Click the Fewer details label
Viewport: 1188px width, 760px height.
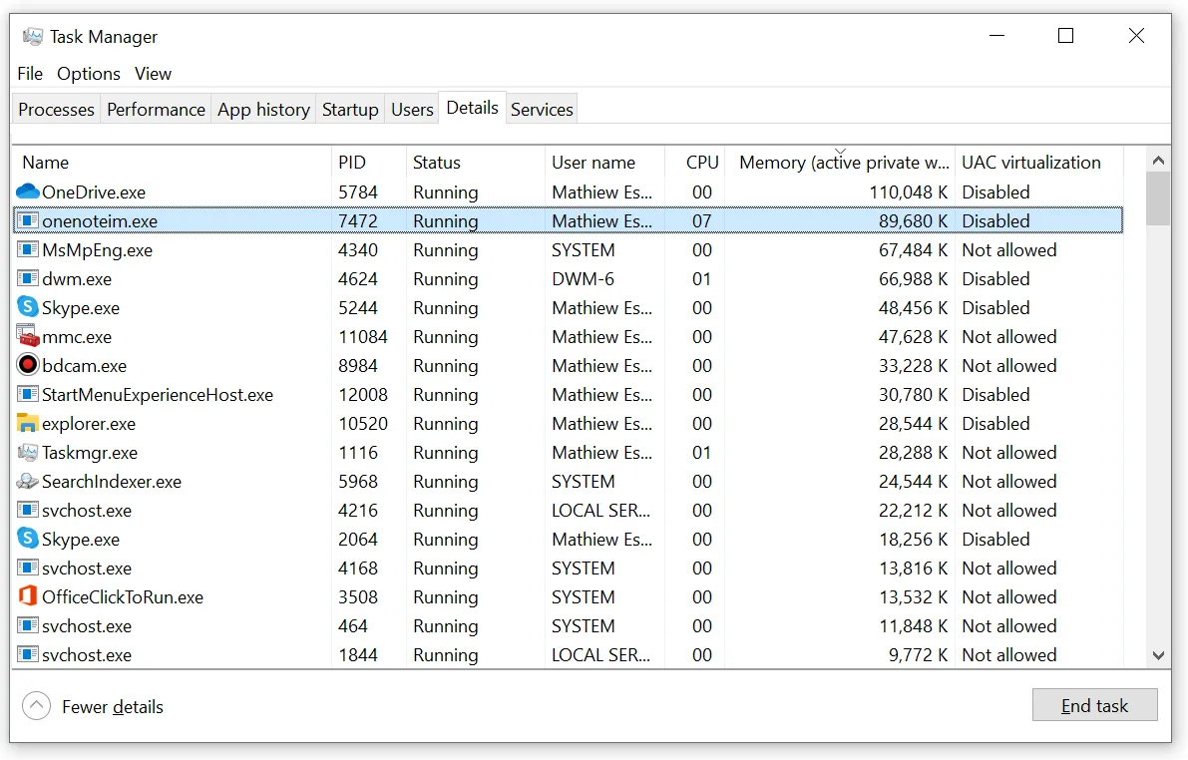click(113, 706)
